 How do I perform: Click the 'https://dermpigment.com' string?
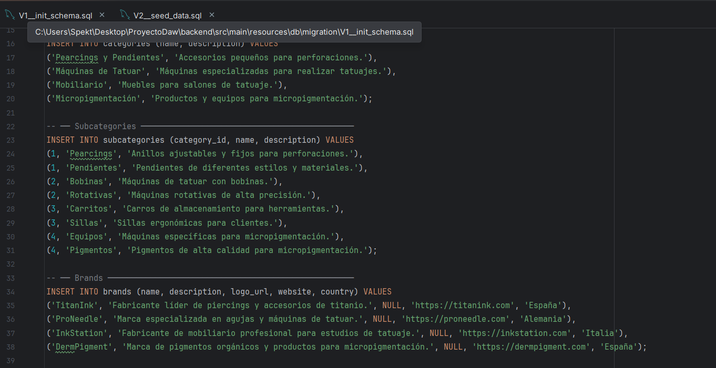click(531, 346)
